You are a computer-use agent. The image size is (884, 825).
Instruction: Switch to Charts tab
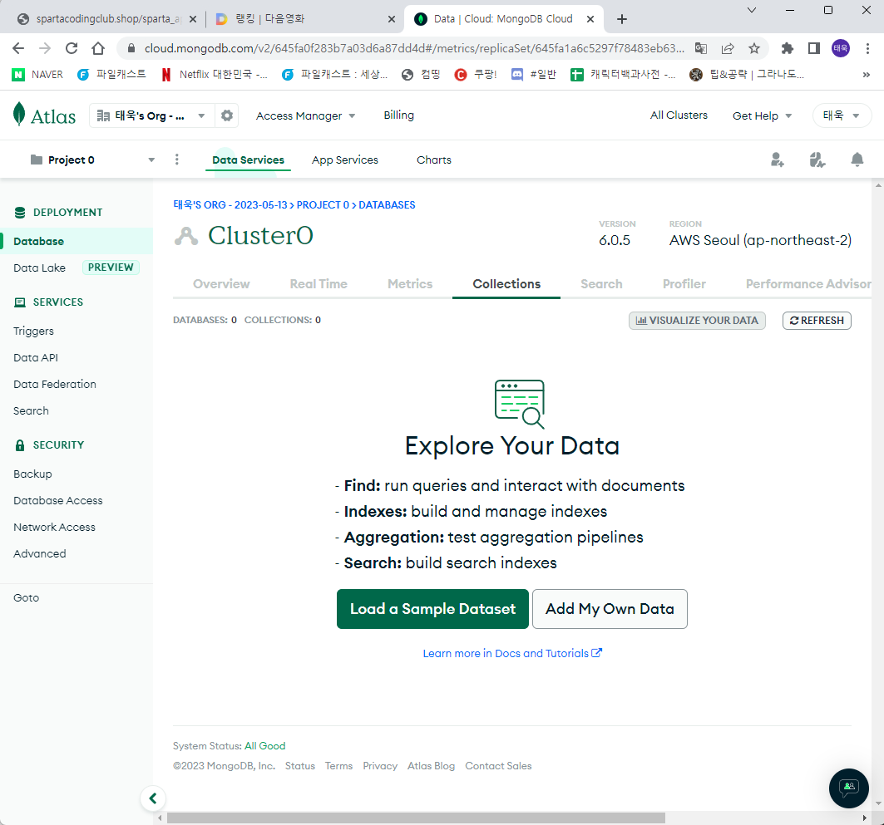tap(434, 160)
